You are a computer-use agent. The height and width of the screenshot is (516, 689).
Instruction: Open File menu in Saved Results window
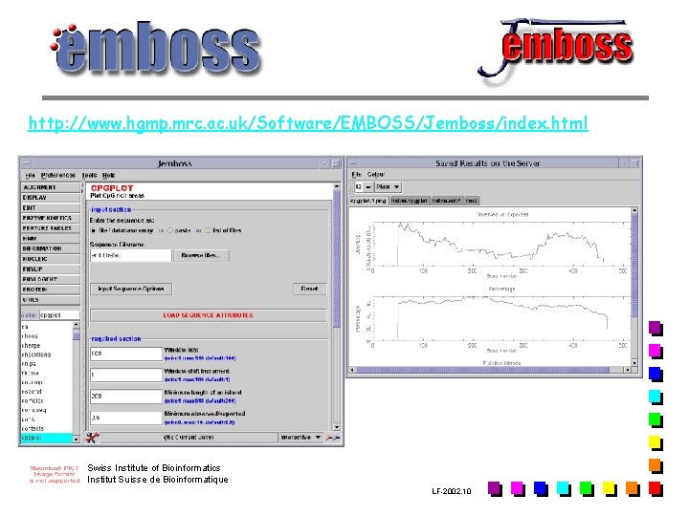click(356, 174)
